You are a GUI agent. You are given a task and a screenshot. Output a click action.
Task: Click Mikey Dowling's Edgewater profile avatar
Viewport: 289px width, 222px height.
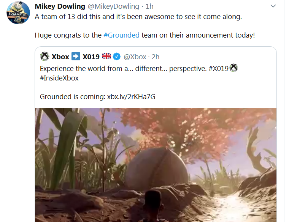click(19, 13)
